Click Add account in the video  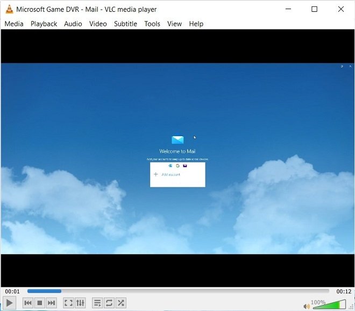pos(171,174)
